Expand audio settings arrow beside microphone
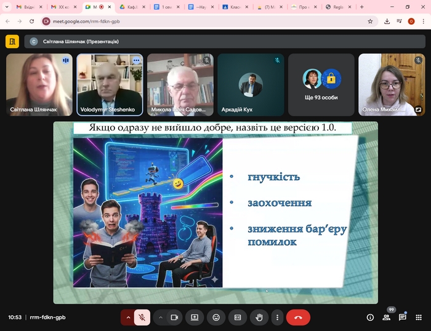Image resolution: width=431 pixels, height=331 pixels. pos(128,317)
